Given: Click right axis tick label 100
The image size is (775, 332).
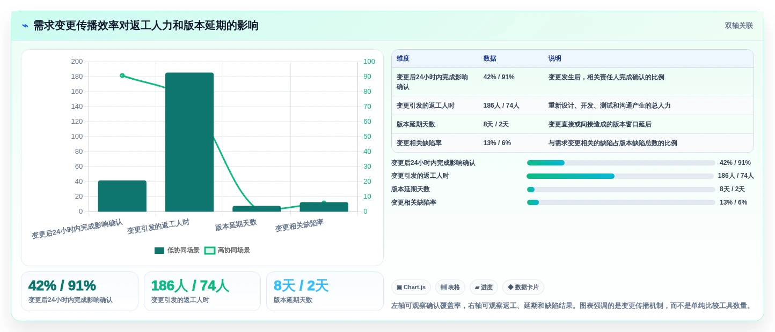Looking at the screenshot, I should click(369, 62).
